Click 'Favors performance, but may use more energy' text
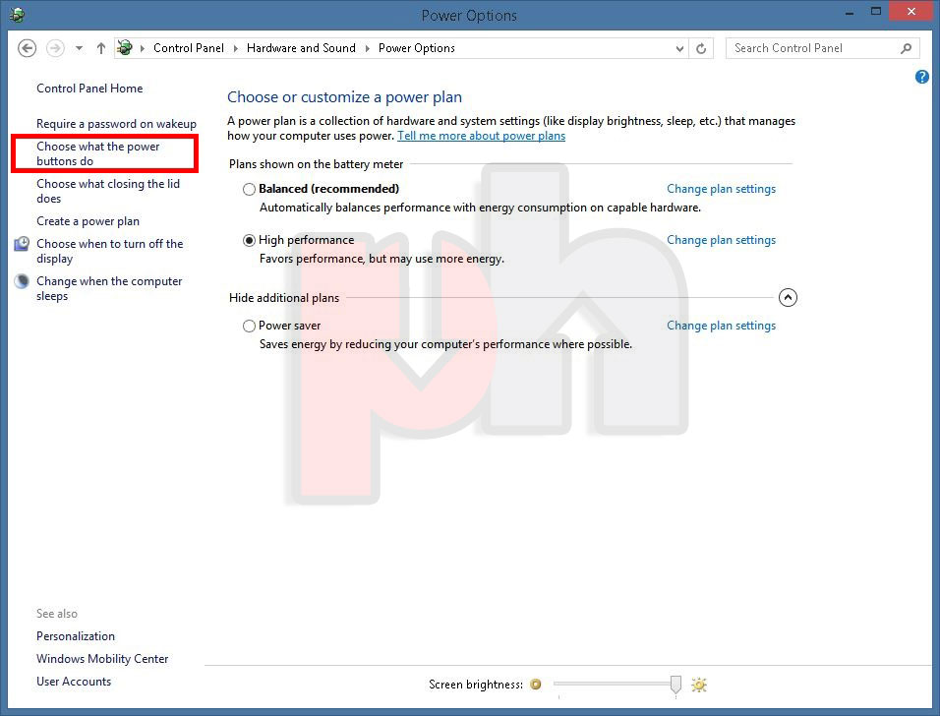Image resolution: width=940 pixels, height=716 pixels. [x=382, y=259]
